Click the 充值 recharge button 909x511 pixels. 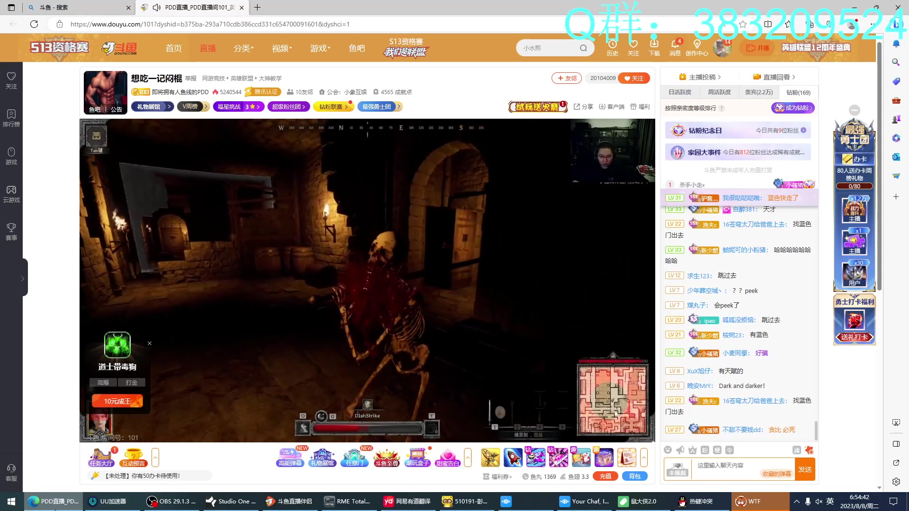point(605,476)
